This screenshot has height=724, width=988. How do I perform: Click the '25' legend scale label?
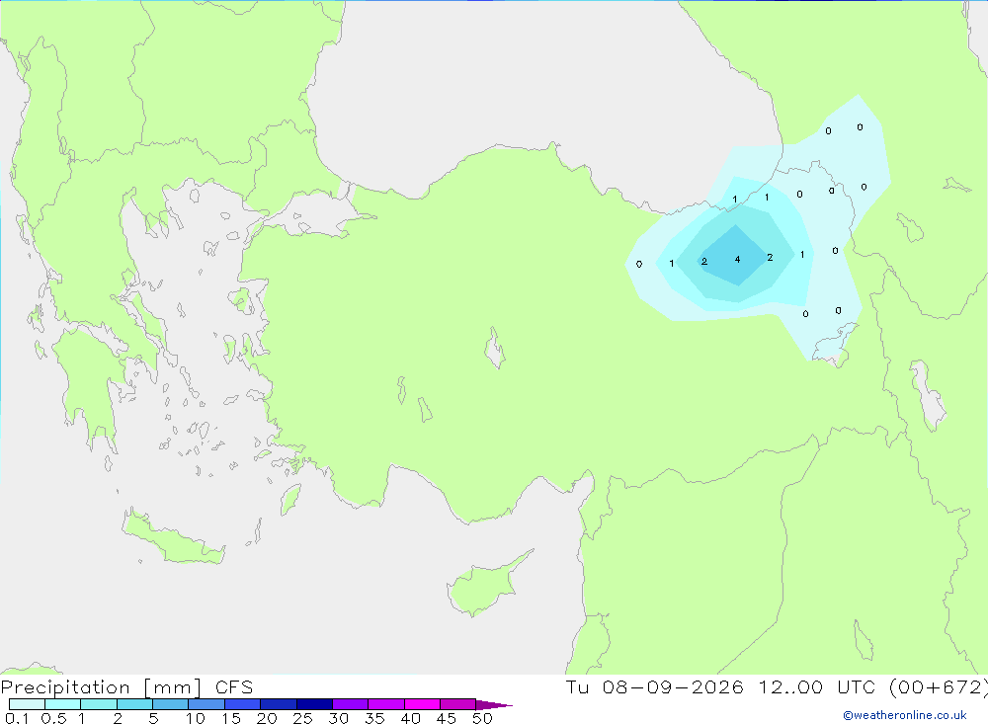coord(303,718)
